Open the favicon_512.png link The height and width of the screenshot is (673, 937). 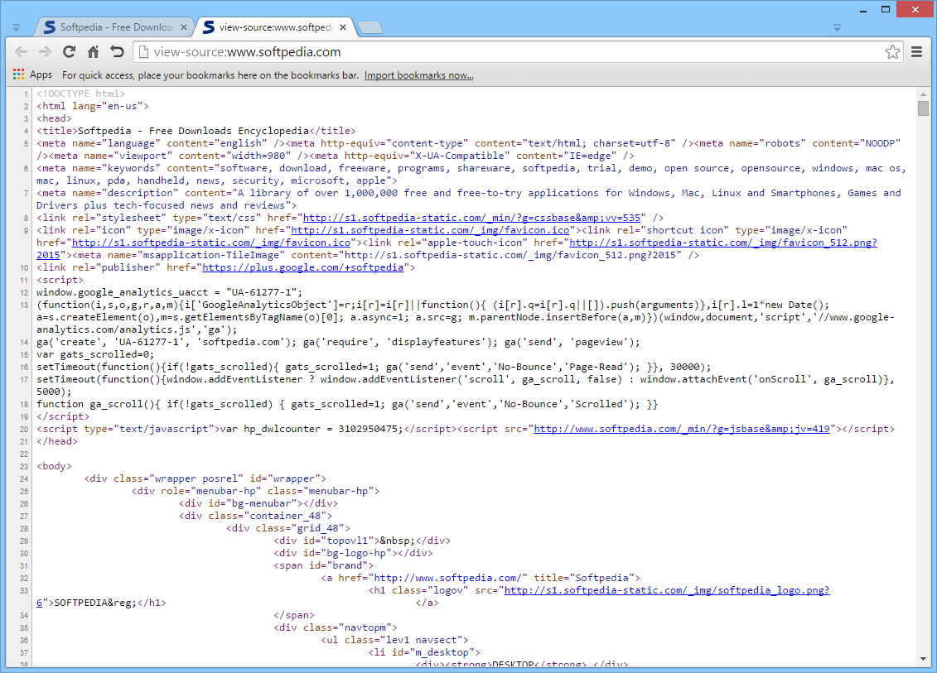pos(723,243)
